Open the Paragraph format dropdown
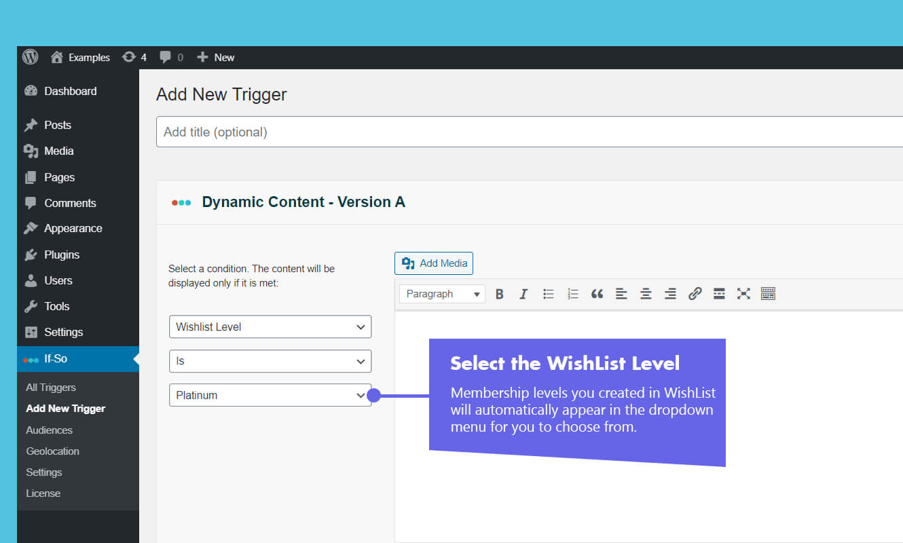Screen dimensions: 903x543 tap(442, 294)
